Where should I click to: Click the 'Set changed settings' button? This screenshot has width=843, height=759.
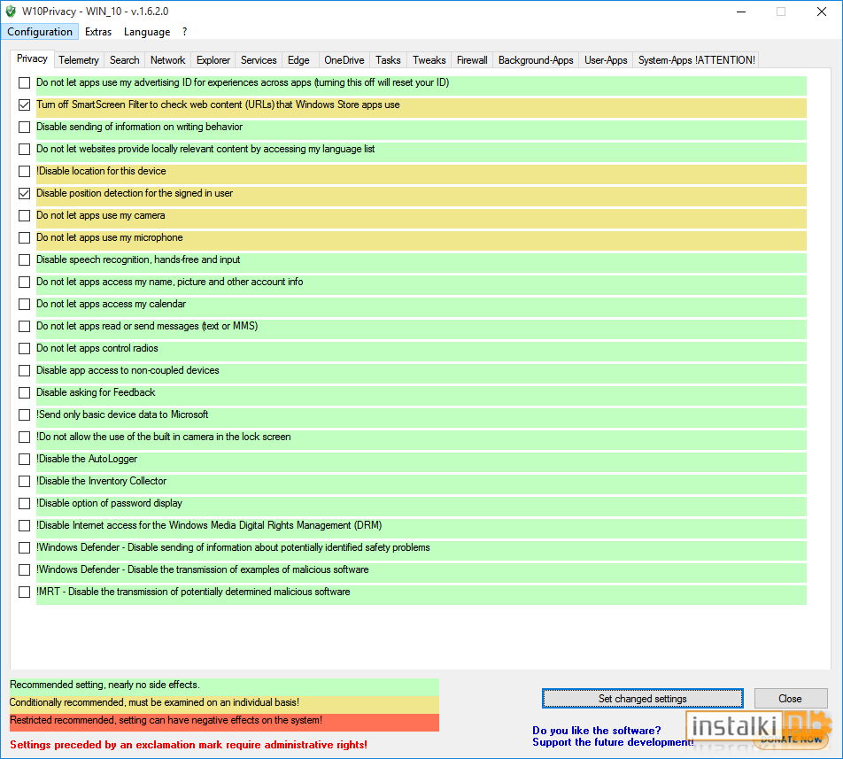[643, 698]
